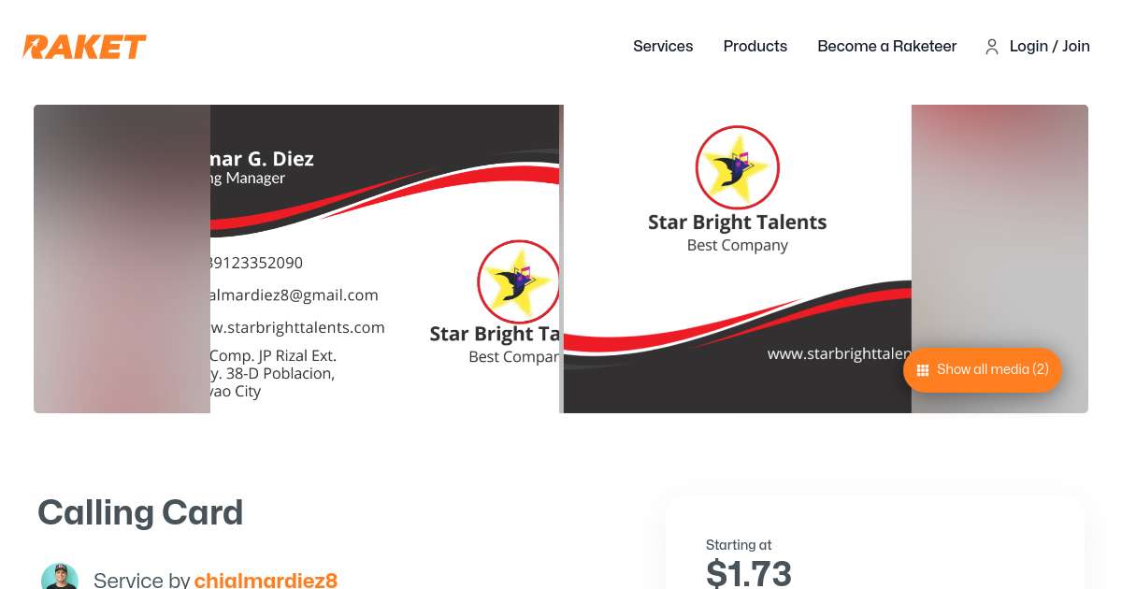Click the star logo on the dark card
The width and height of the screenshot is (1122, 589).
pos(738,167)
